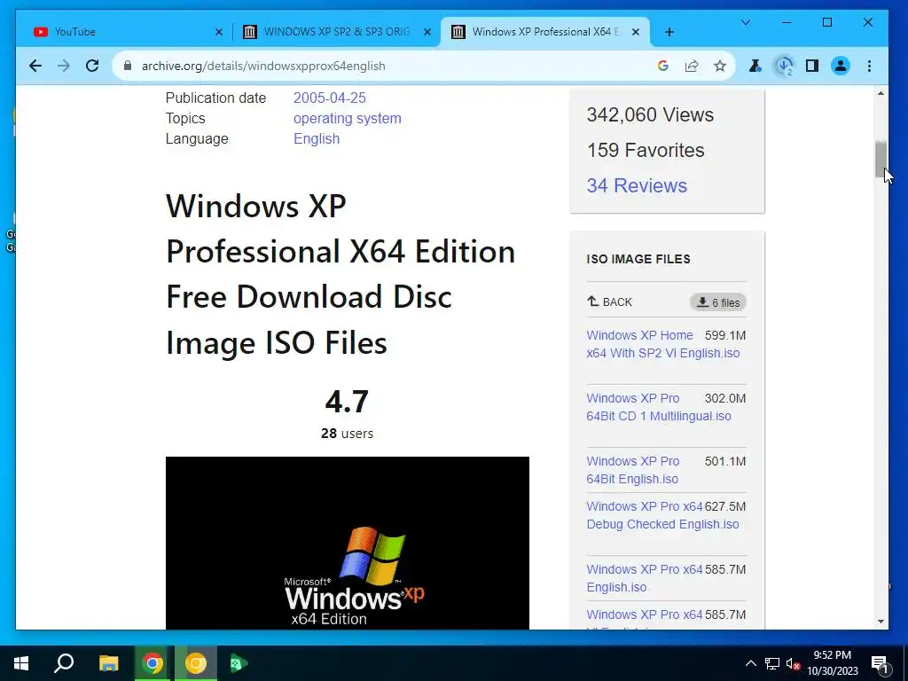Click the browser forward arrow
The height and width of the screenshot is (681, 908).
click(64, 66)
